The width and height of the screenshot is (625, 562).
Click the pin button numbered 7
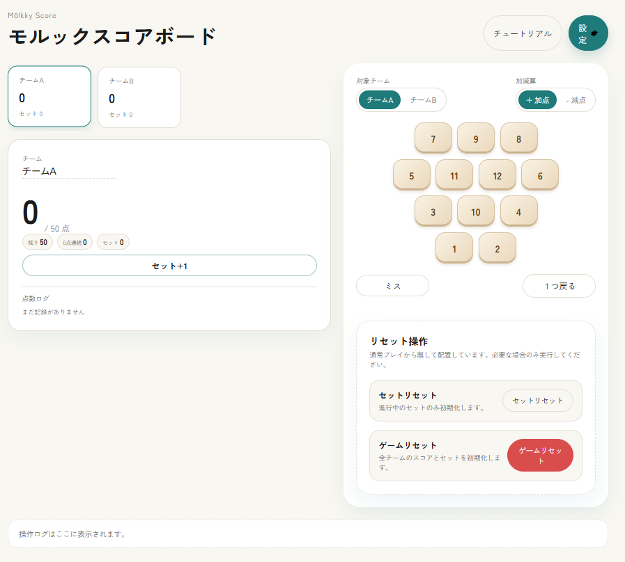(433, 138)
